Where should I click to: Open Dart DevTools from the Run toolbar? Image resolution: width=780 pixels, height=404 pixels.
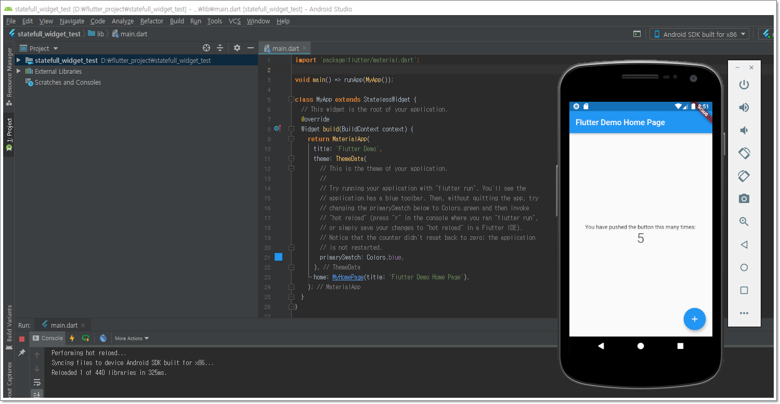pyautogui.click(x=103, y=338)
